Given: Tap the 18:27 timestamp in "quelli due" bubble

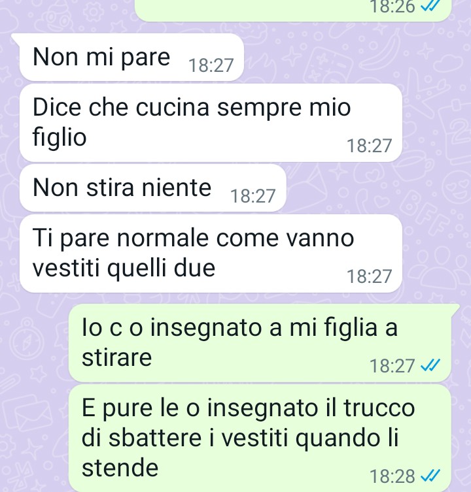Looking at the screenshot, I should coord(369,276).
